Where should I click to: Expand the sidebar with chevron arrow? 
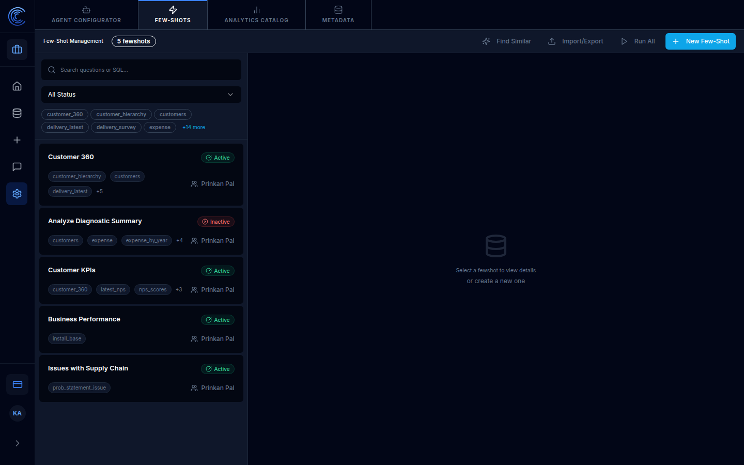click(17, 443)
